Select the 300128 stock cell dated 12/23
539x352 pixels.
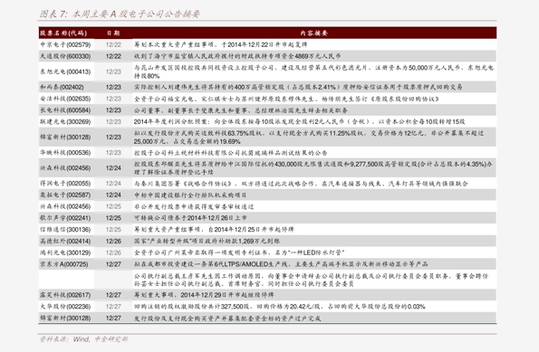tap(65, 137)
